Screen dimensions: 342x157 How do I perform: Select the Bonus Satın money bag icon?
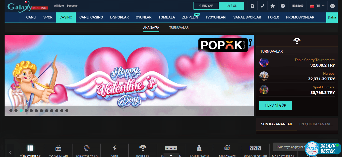click(x=199, y=148)
